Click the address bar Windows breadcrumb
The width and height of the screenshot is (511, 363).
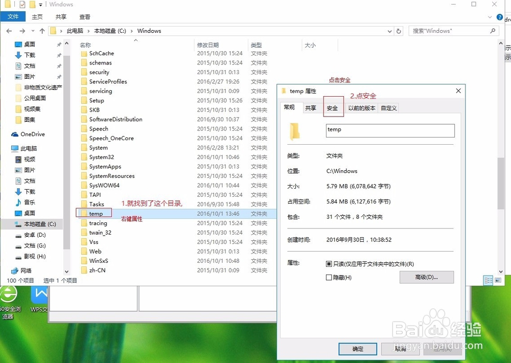click(x=149, y=31)
